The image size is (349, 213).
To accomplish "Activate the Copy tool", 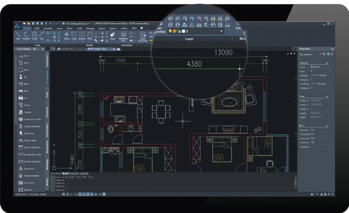I will 74,36.
